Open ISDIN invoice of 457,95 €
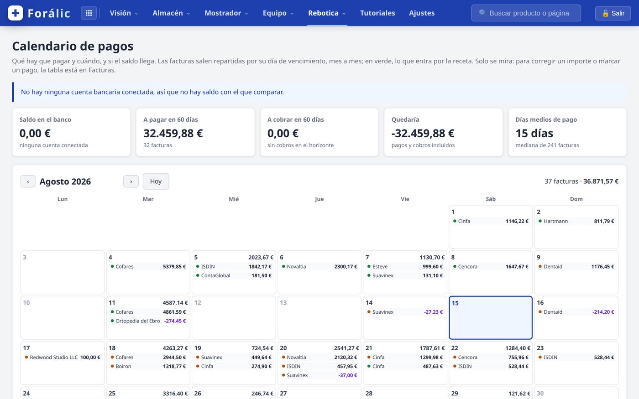Viewport: 639px width, 399px height. [x=319, y=367]
